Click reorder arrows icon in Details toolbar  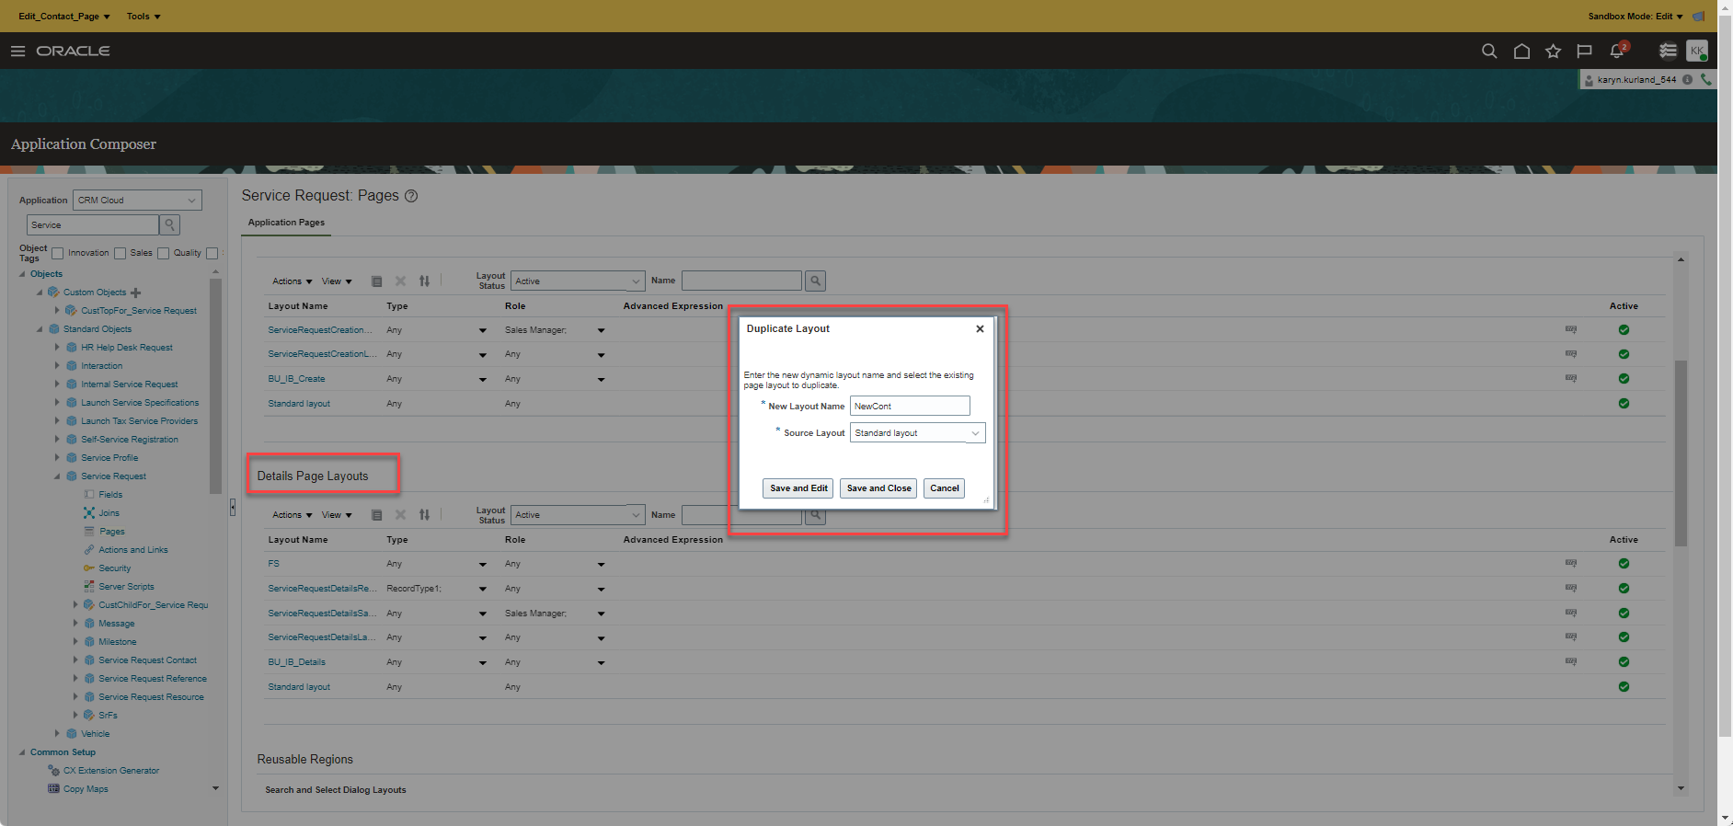[x=424, y=515]
